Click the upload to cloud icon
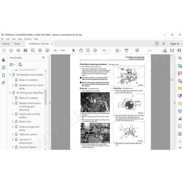This screenshot has width=183, height=183. (18, 50)
